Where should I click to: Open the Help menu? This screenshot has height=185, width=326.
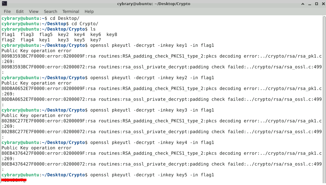(89, 11)
